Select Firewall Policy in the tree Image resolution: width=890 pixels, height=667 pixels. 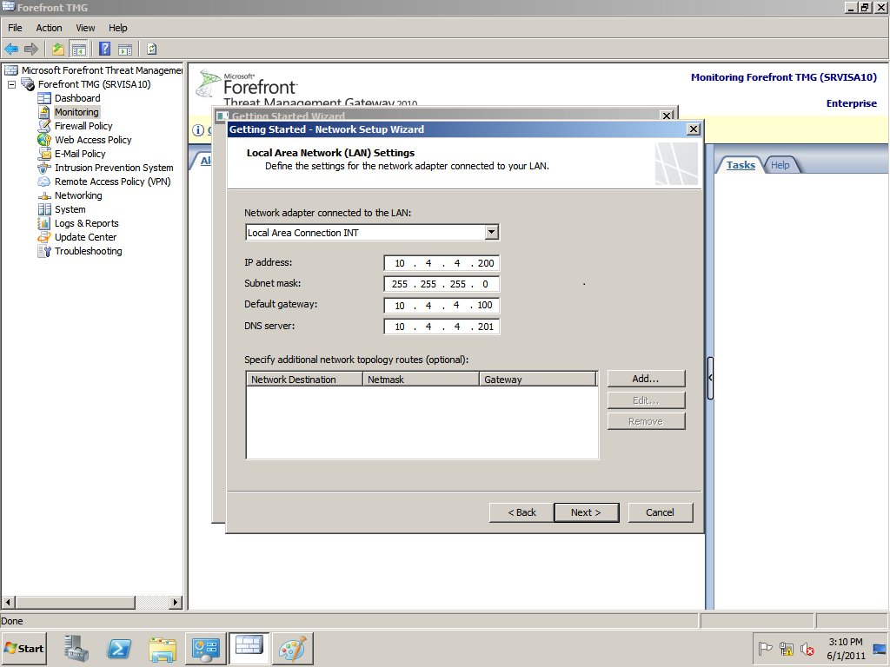click(x=83, y=126)
